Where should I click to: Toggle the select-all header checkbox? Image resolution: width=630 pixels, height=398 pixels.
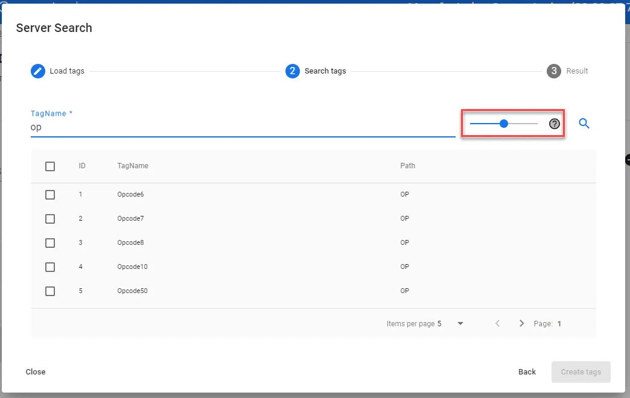50,166
